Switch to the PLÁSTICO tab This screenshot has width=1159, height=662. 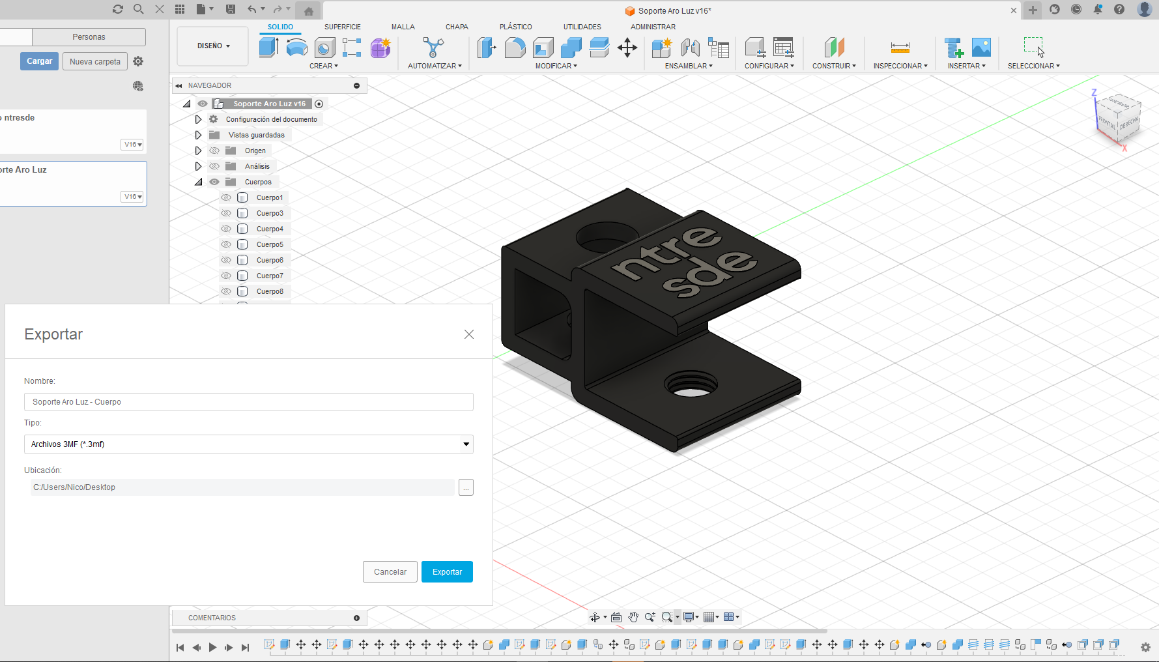516,27
